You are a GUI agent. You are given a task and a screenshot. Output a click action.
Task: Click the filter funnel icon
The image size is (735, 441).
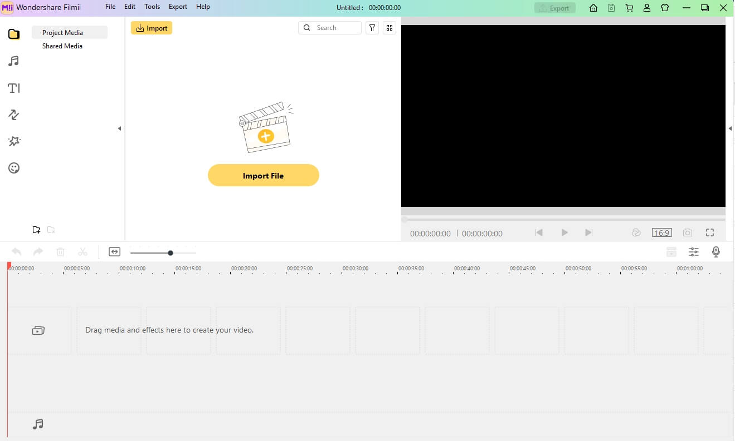pos(372,28)
